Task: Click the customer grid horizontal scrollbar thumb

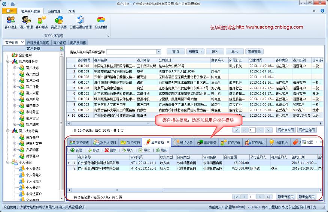Action: click(x=148, y=123)
